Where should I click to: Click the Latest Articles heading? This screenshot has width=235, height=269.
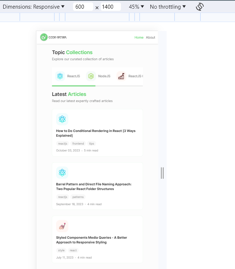pyautogui.click(x=69, y=94)
